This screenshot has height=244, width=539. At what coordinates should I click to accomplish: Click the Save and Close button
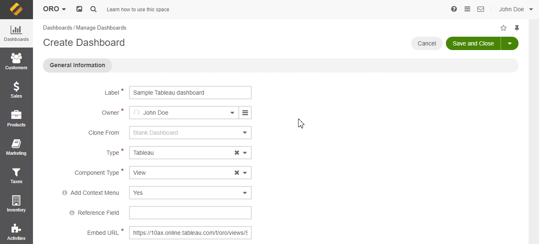pyautogui.click(x=473, y=43)
